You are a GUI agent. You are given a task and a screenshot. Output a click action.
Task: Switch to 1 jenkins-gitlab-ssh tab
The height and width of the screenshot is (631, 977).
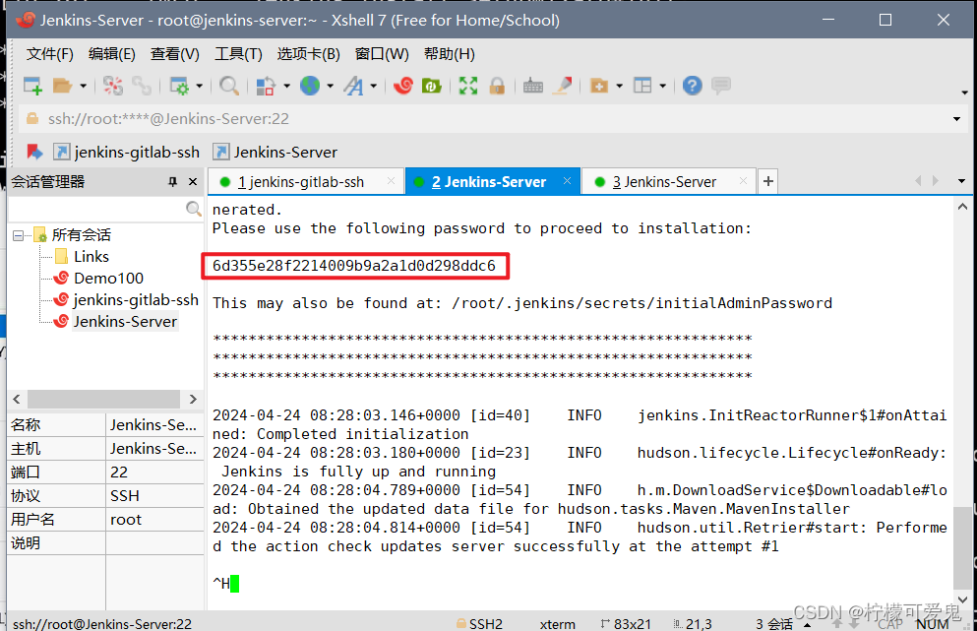301,182
